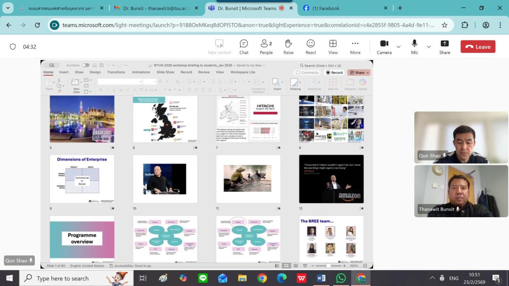This screenshot has height=286, width=509.
Task: Leave the Teams meeting
Action: point(477,47)
